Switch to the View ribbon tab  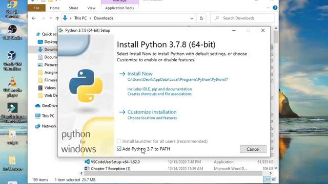tap(91, 8)
